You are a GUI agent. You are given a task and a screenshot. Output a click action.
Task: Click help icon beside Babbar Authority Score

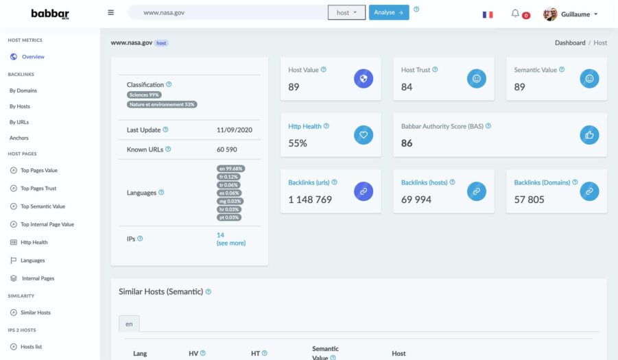(488, 126)
